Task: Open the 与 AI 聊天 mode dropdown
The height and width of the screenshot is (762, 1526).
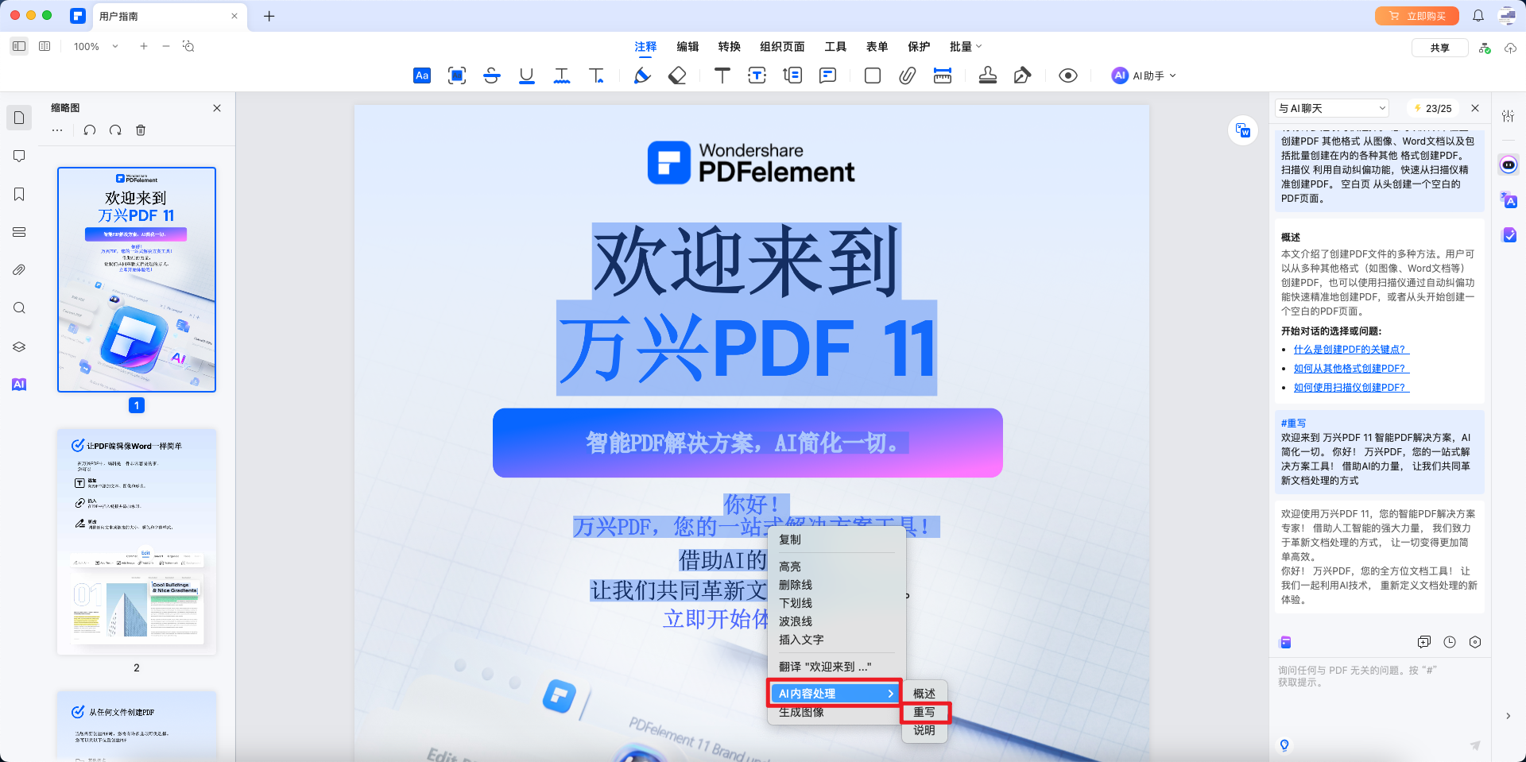Action: [1332, 108]
